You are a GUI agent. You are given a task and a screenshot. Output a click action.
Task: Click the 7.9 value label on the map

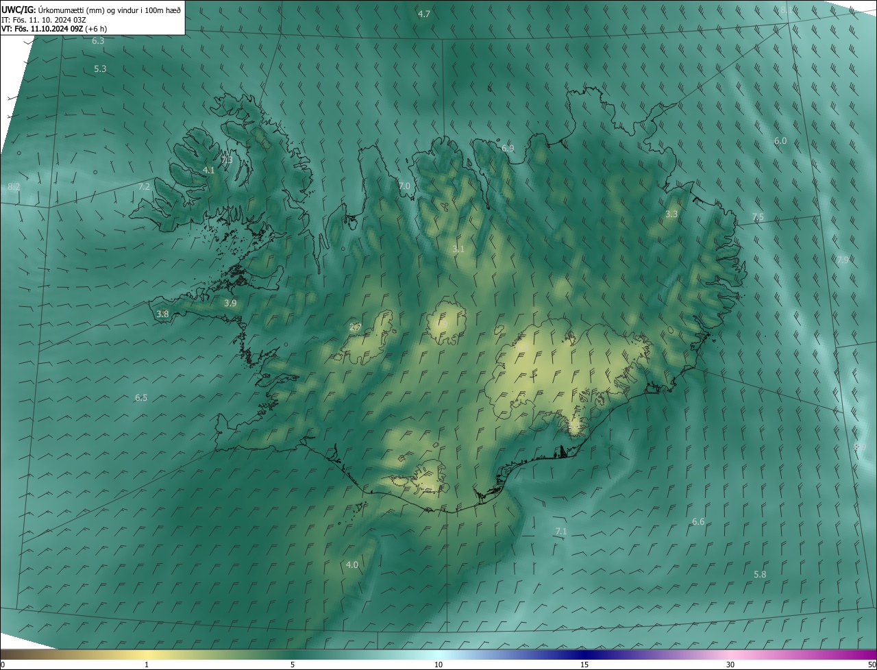coord(843,260)
